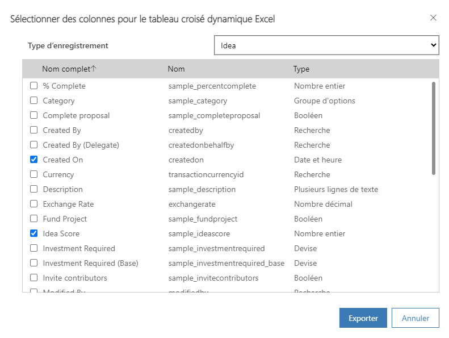Select the Created By (Delegate) checkbox
This screenshot has height=338, width=449.
(34, 145)
